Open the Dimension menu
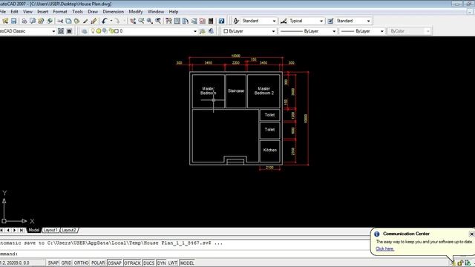Image resolution: width=475 pixels, height=267 pixels. tap(114, 12)
